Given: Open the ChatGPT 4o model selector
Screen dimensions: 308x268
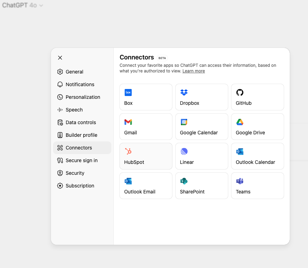Looking at the screenshot, I should click(22, 5).
